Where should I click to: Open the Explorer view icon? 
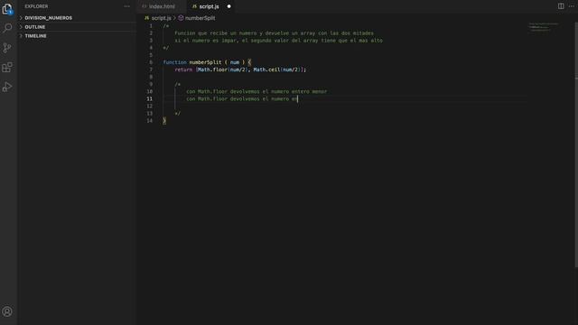tap(7, 9)
